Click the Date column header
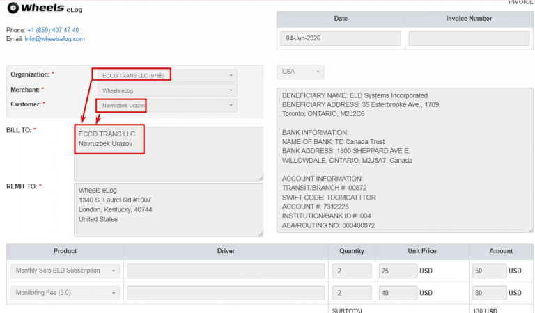 [341, 19]
